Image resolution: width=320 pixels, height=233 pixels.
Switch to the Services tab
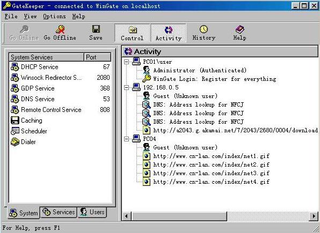point(59,212)
